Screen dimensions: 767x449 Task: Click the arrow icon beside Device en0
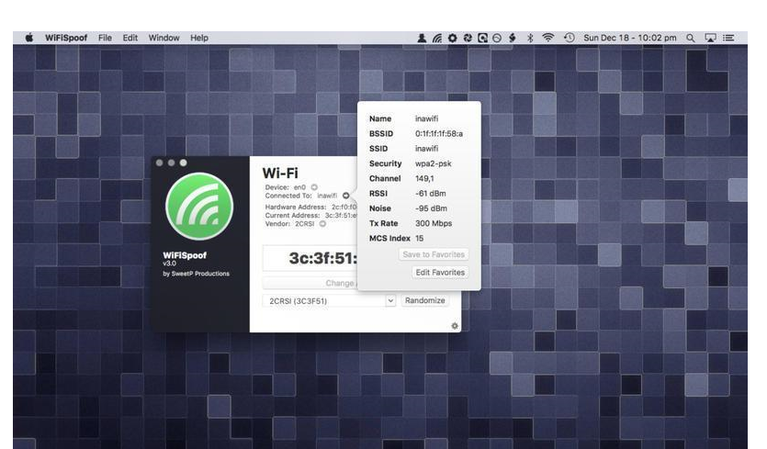click(314, 187)
